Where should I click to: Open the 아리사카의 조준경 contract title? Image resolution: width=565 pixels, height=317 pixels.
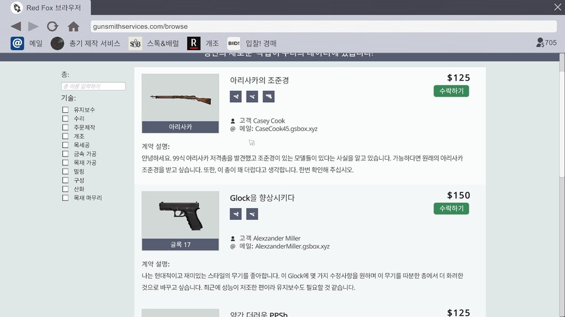(x=259, y=80)
